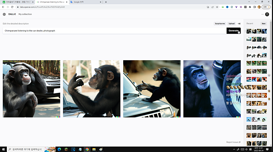
Task: Reload the page using refresh icon
Action: tap(12, 7)
